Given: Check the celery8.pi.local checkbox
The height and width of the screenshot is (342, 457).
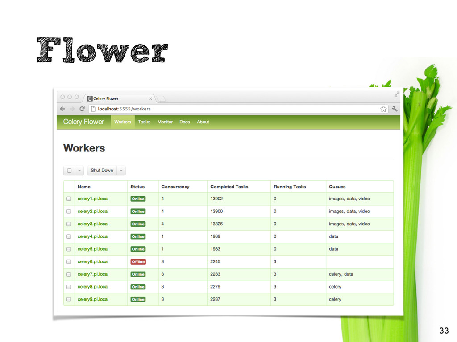Looking at the screenshot, I should coord(69,287).
